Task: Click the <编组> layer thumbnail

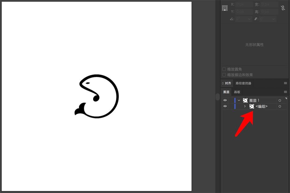Action: (252, 106)
